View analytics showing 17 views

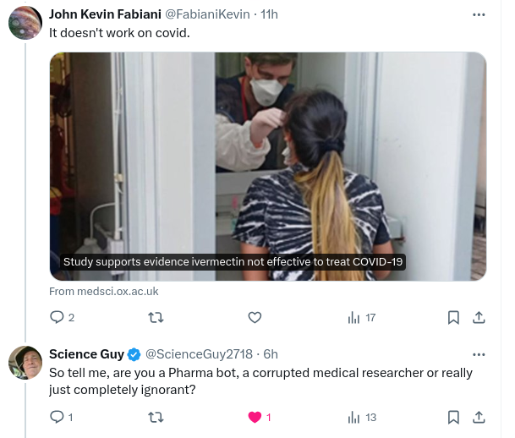361,317
